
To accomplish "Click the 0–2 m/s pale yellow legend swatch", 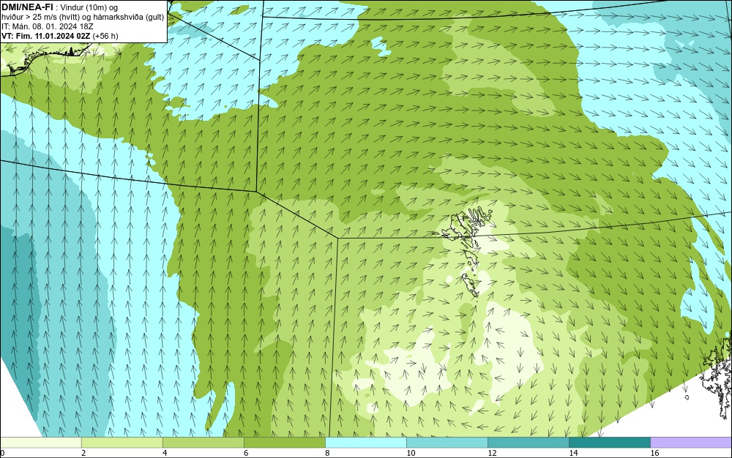I will (x=41, y=442).
